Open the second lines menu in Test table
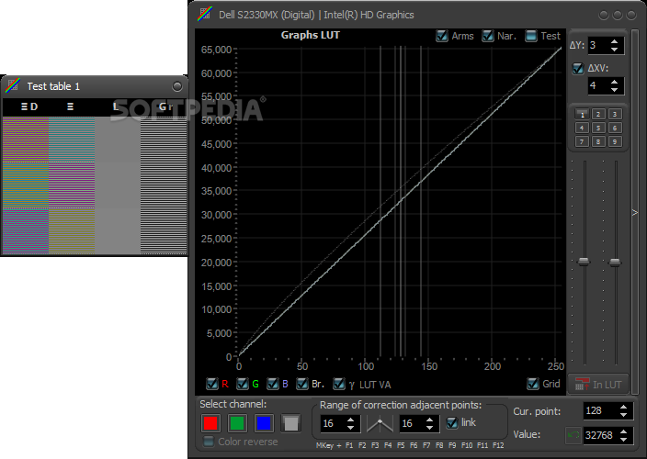This screenshot has height=459, width=647. click(70, 106)
